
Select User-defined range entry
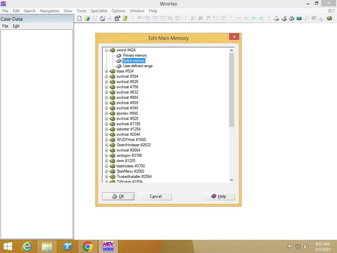click(138, 66)
